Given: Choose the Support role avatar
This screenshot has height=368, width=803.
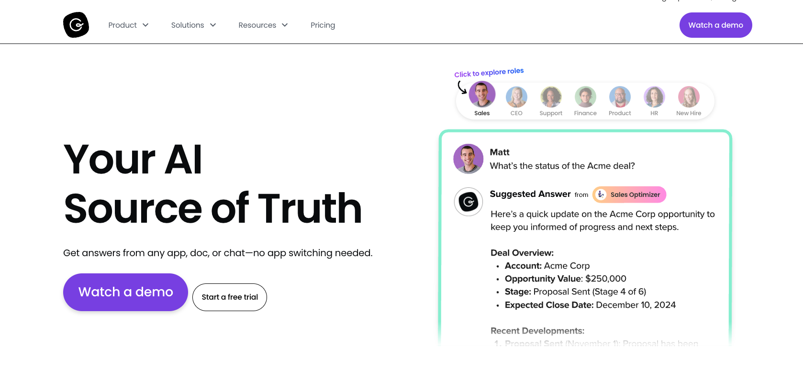Looking at the screenshot, I should (x=551, y=97).
